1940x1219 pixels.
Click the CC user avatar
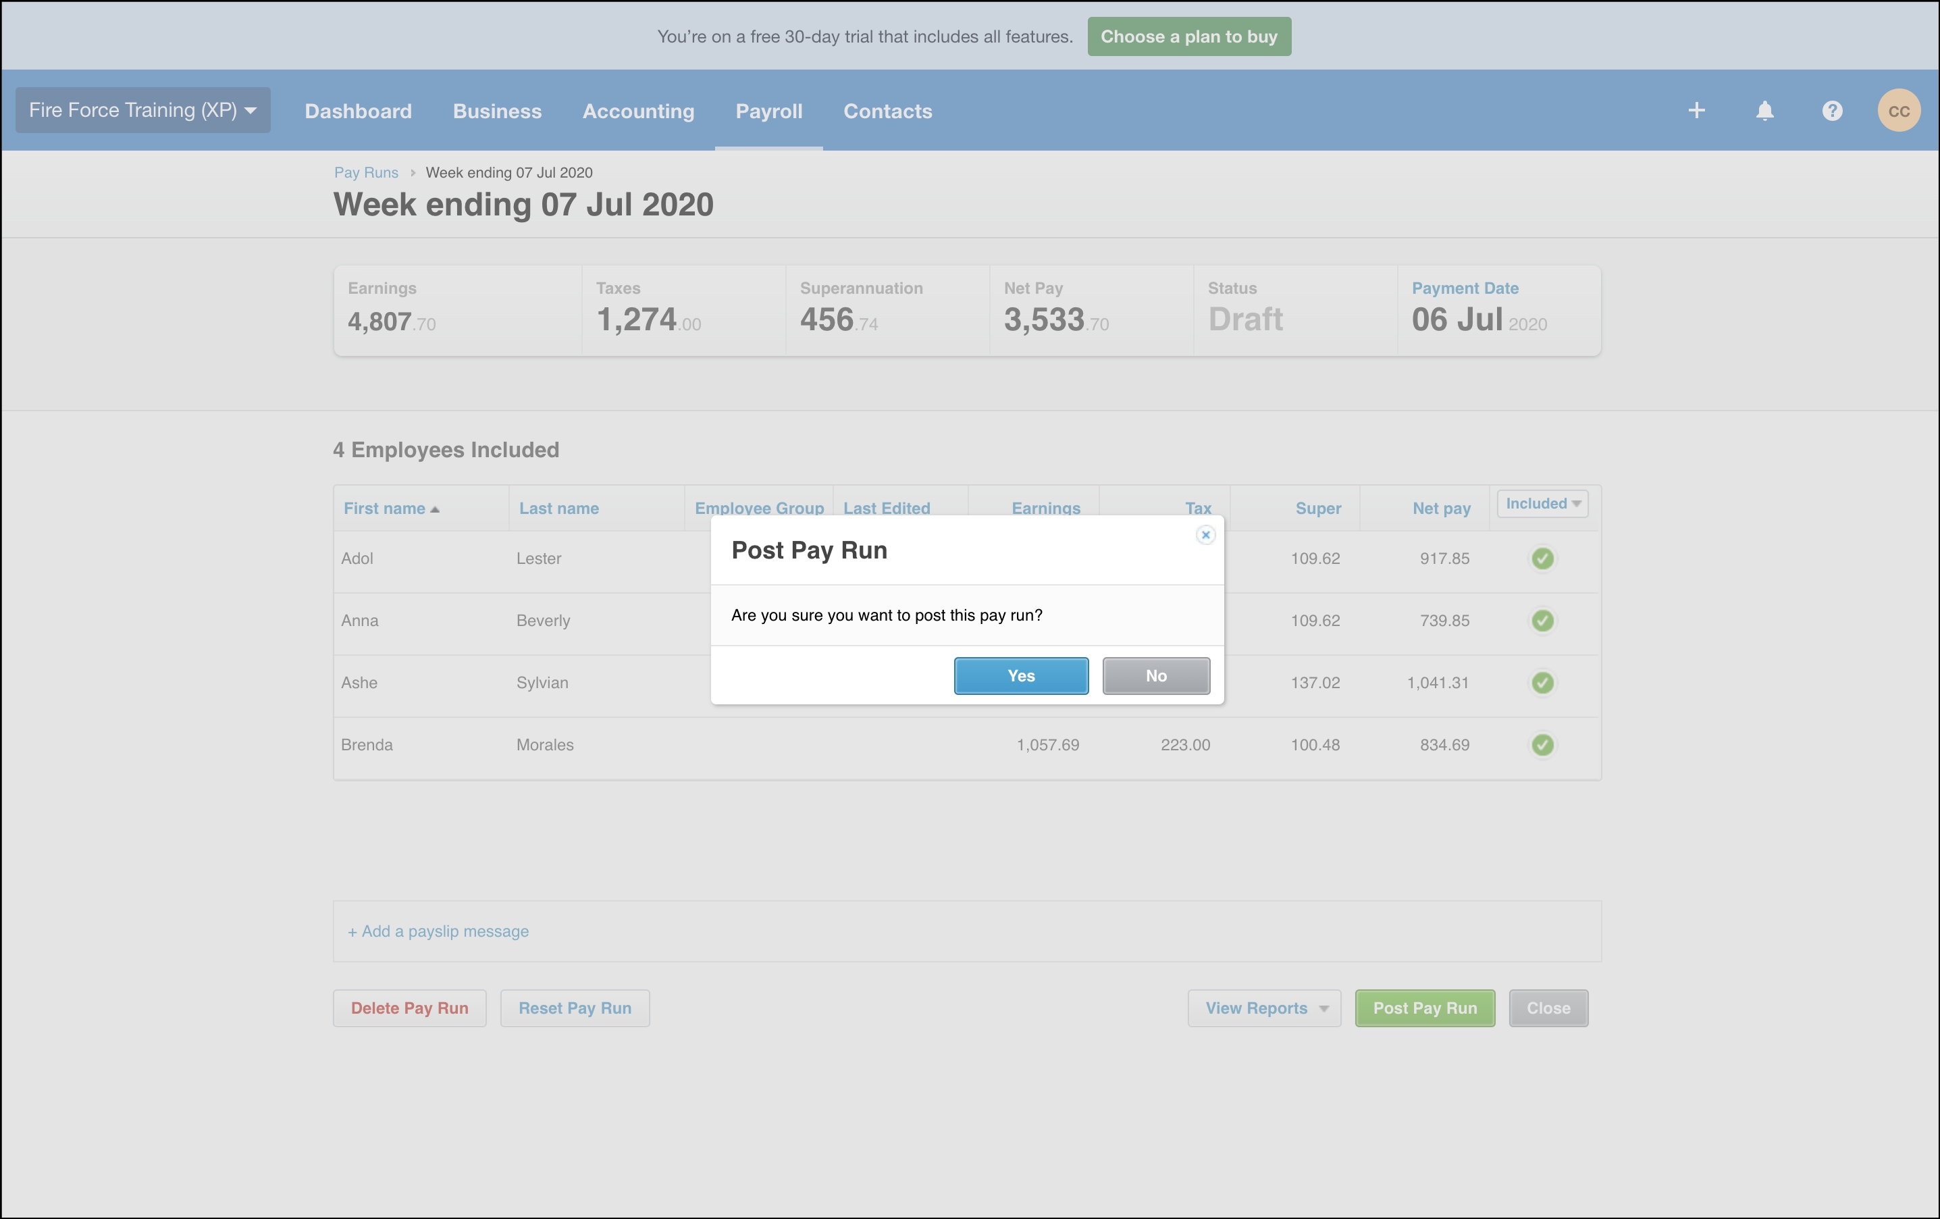pyautogui.click(x=1898, y=110)
